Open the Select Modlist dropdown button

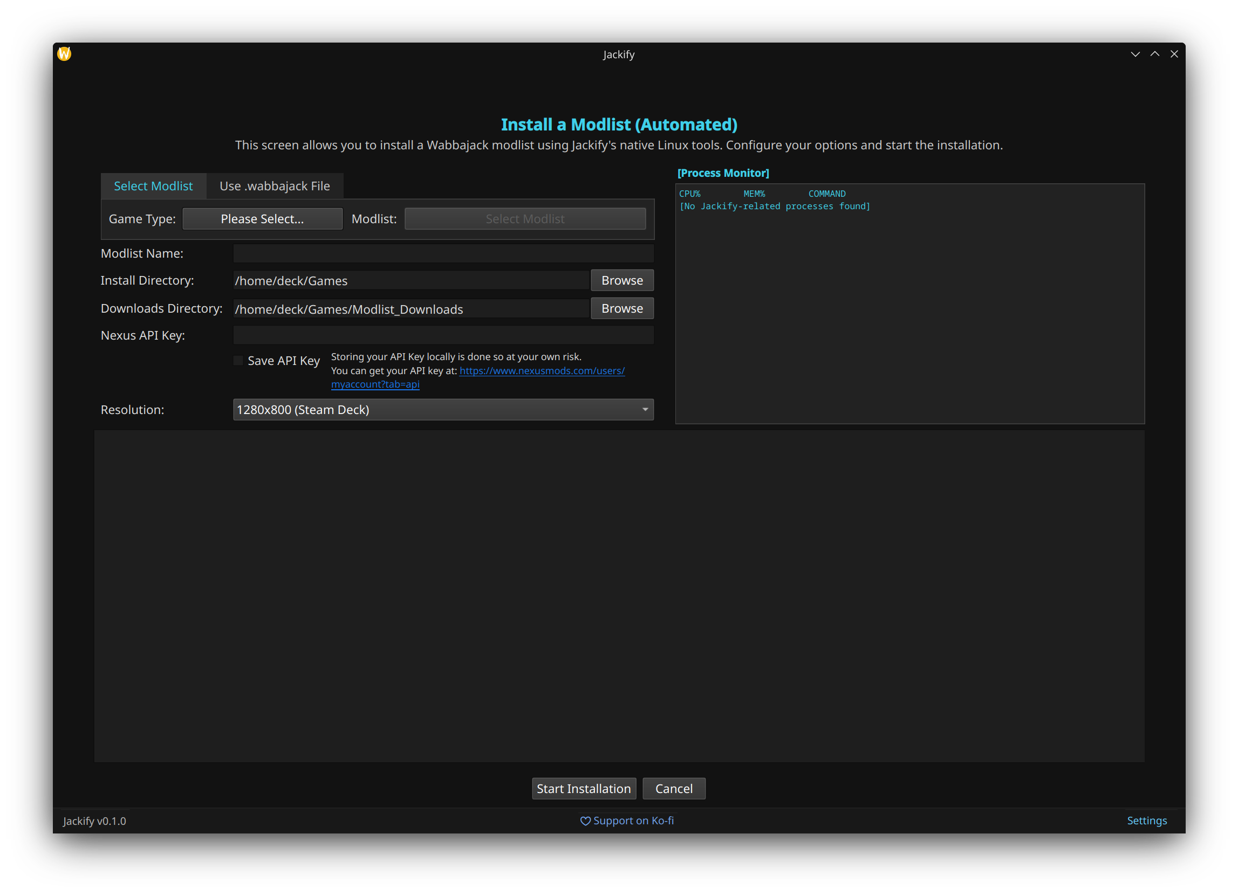click(524, 219)
